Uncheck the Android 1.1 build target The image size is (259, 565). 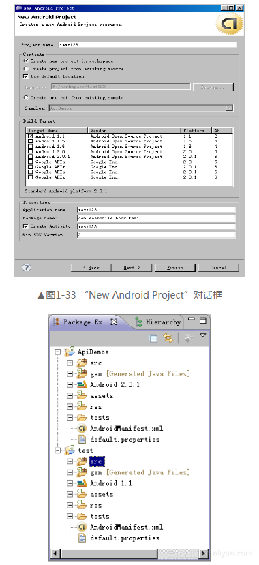[31, 136]
